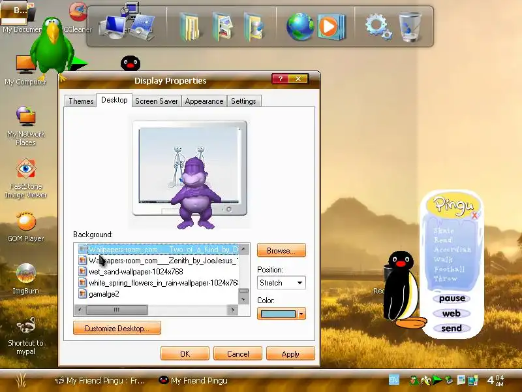This screenshot has width=522, height=392.
Task: Click Cancel in Display Properties
Action: coord(238,353)
